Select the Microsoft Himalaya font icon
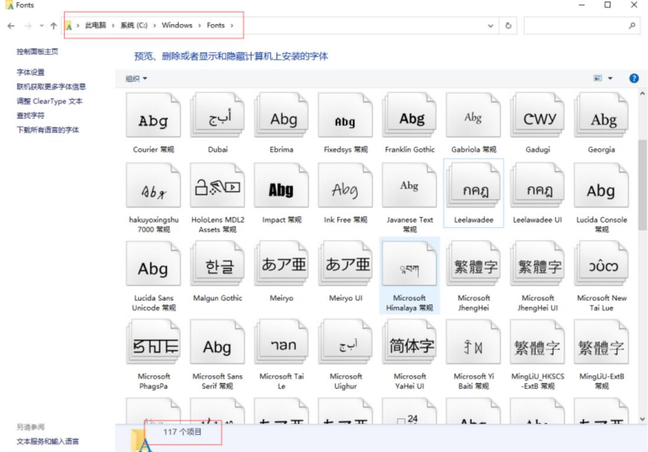The width and height of the screenshot is (648, 452). click(410, 264)
